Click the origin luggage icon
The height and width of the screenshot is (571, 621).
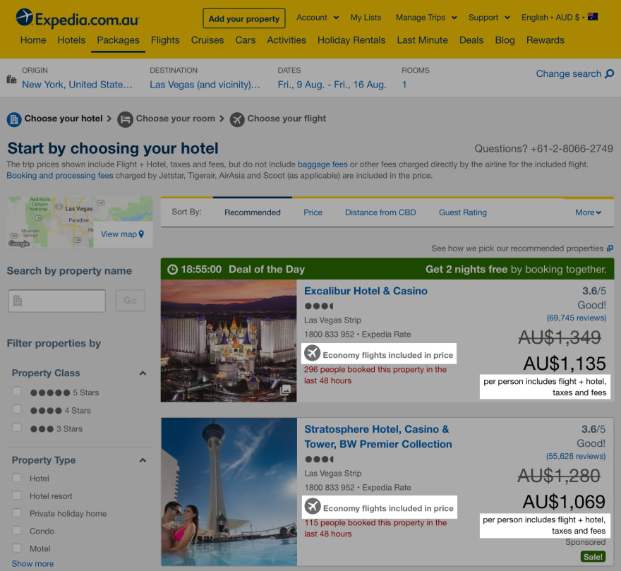coord(11,79)
